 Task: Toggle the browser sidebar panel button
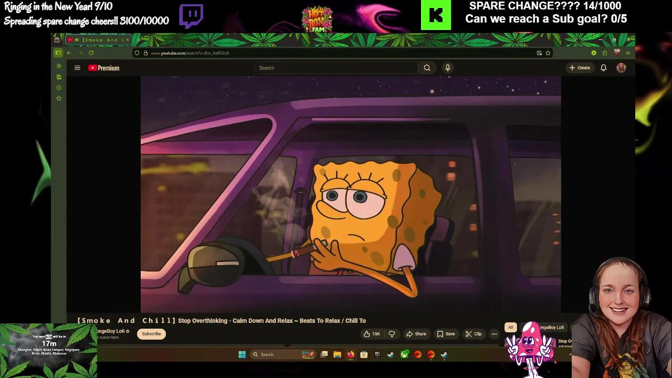pyautogui.click(x=58, y=53)
